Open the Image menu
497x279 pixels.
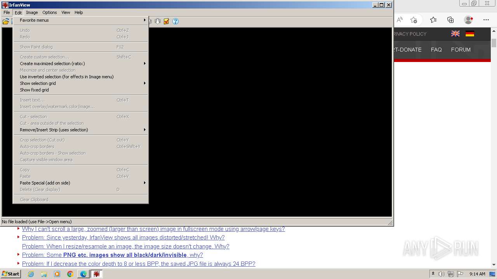click(x=32, y=12)
